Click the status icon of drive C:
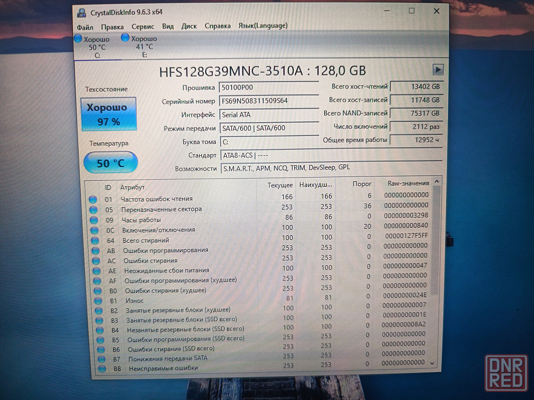The width and height of the screenshot is (534, 400). click(x=78, y=38)
